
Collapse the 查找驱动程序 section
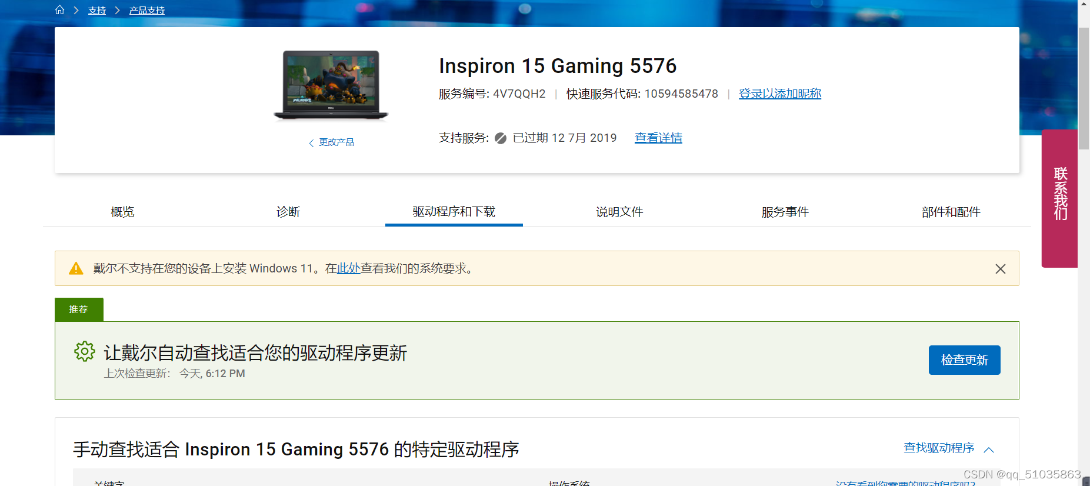(x=949, y=448)
